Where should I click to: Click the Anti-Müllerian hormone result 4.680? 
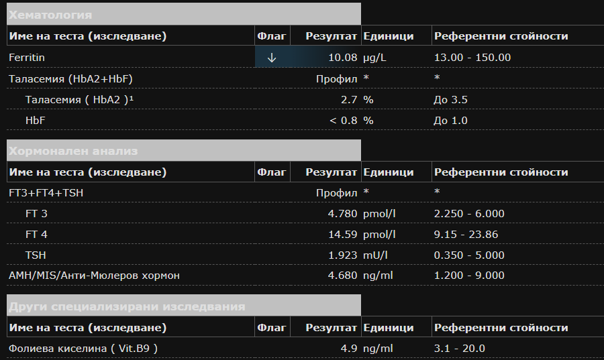(x=342, y=276)
